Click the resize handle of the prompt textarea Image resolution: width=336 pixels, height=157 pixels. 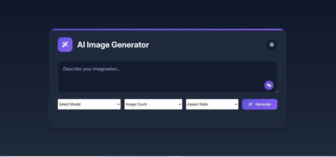coord(276,91)
